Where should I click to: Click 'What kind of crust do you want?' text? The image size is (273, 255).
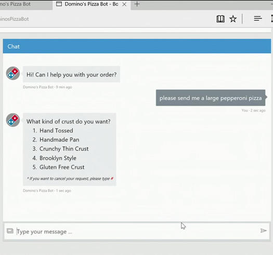click(69, 122)
